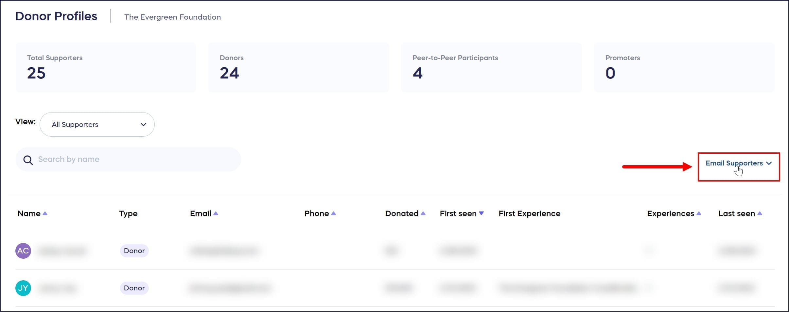Click the search magnifier icon

(x=28, y=160)
